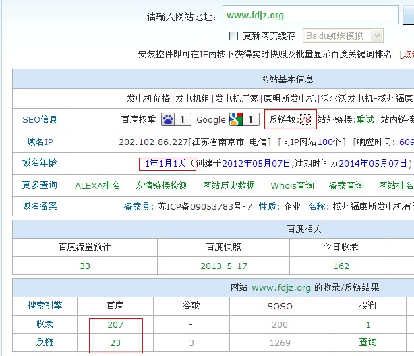
Task: Click the expiry date 2014年05月07日
Action: click(373, 163)
